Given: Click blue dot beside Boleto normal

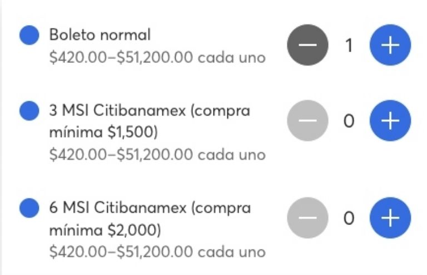Looking at the screenshot, I should tap(29, 35).
